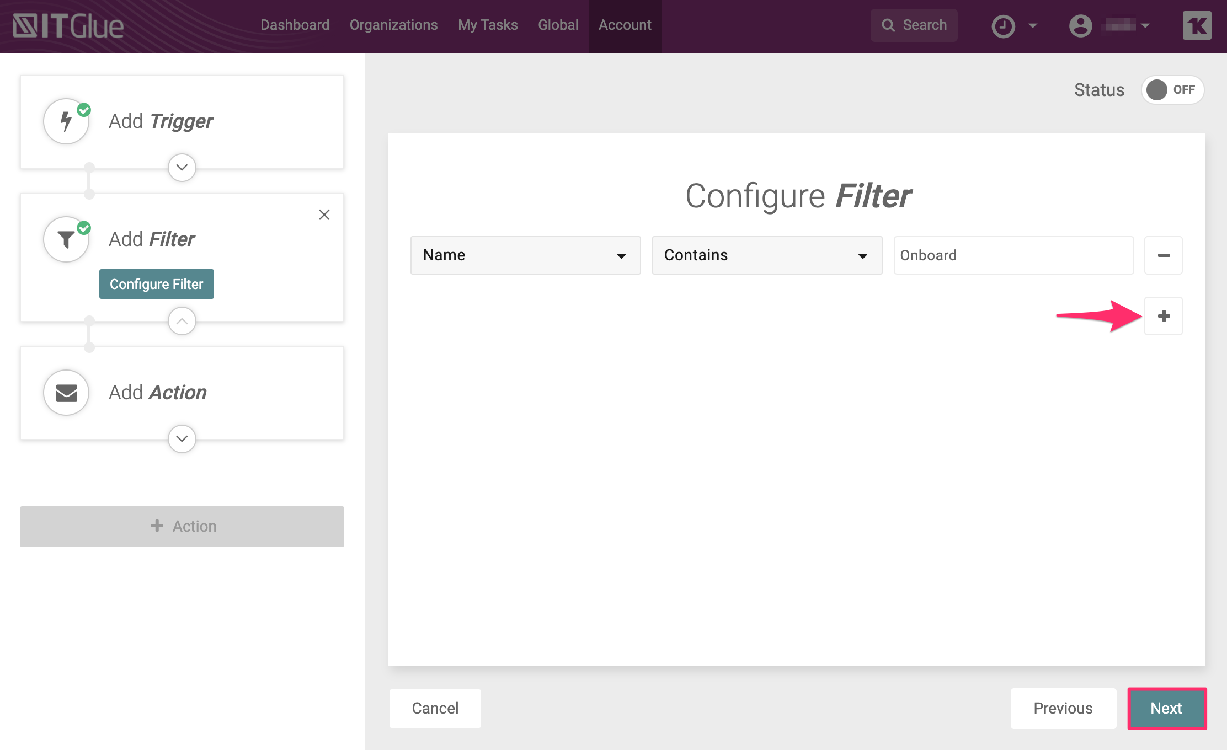Remove filter row with minus button
Viewport: 1227px width, 750px height.
1164,255
